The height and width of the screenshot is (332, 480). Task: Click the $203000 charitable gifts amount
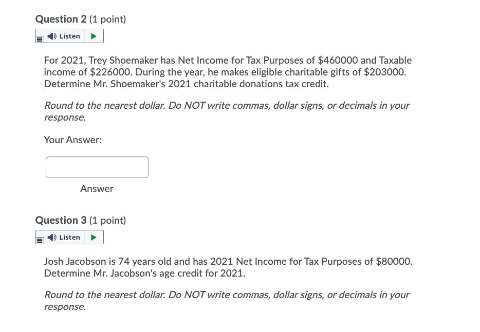(x=384, y=72)
